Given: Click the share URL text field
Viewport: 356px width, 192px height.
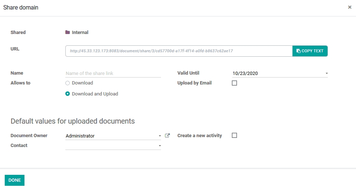Looking at the screenshot, I should tap(179, 51).
